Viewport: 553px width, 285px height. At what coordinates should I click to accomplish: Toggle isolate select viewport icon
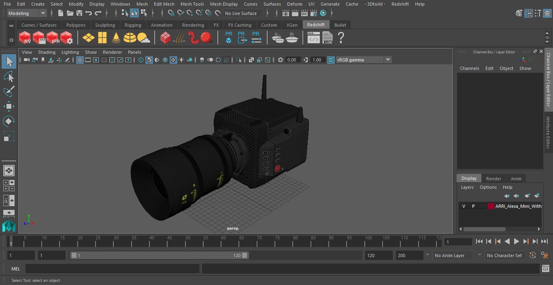(x=239, y=60)
